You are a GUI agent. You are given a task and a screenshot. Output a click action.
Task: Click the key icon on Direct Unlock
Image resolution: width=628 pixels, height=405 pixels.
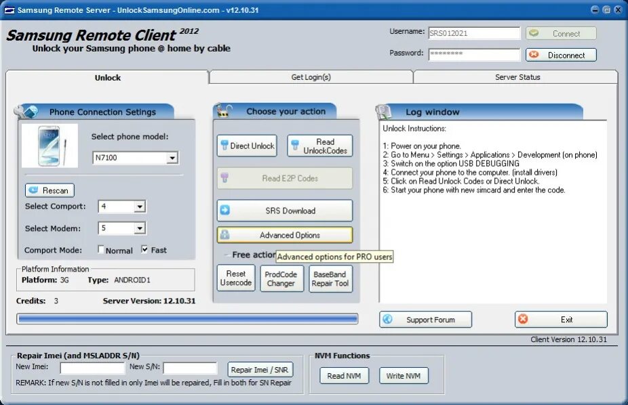tap(224, 145)
